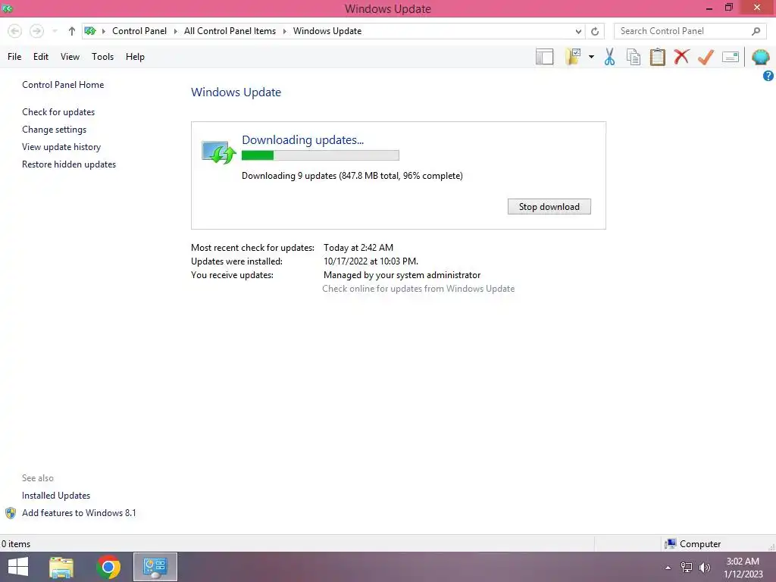This screenshot has width=776, height=582.
Task: Open File Explorer from taskbar
Action: point(61,567)
